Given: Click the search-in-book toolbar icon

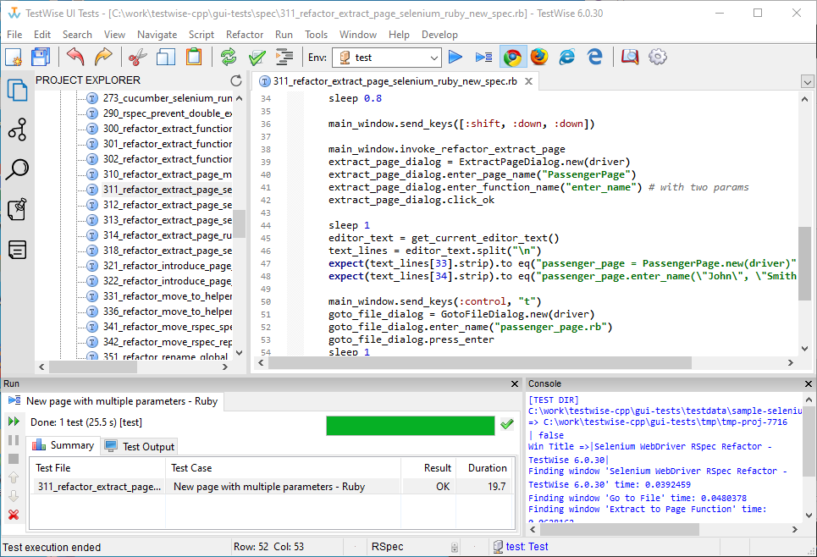Looking at the screenshot, I should click(629, 57).
